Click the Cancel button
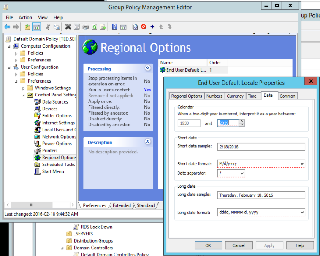Image resolution: width=320 pixels, height=256 pixels. [x=238, y=245]
